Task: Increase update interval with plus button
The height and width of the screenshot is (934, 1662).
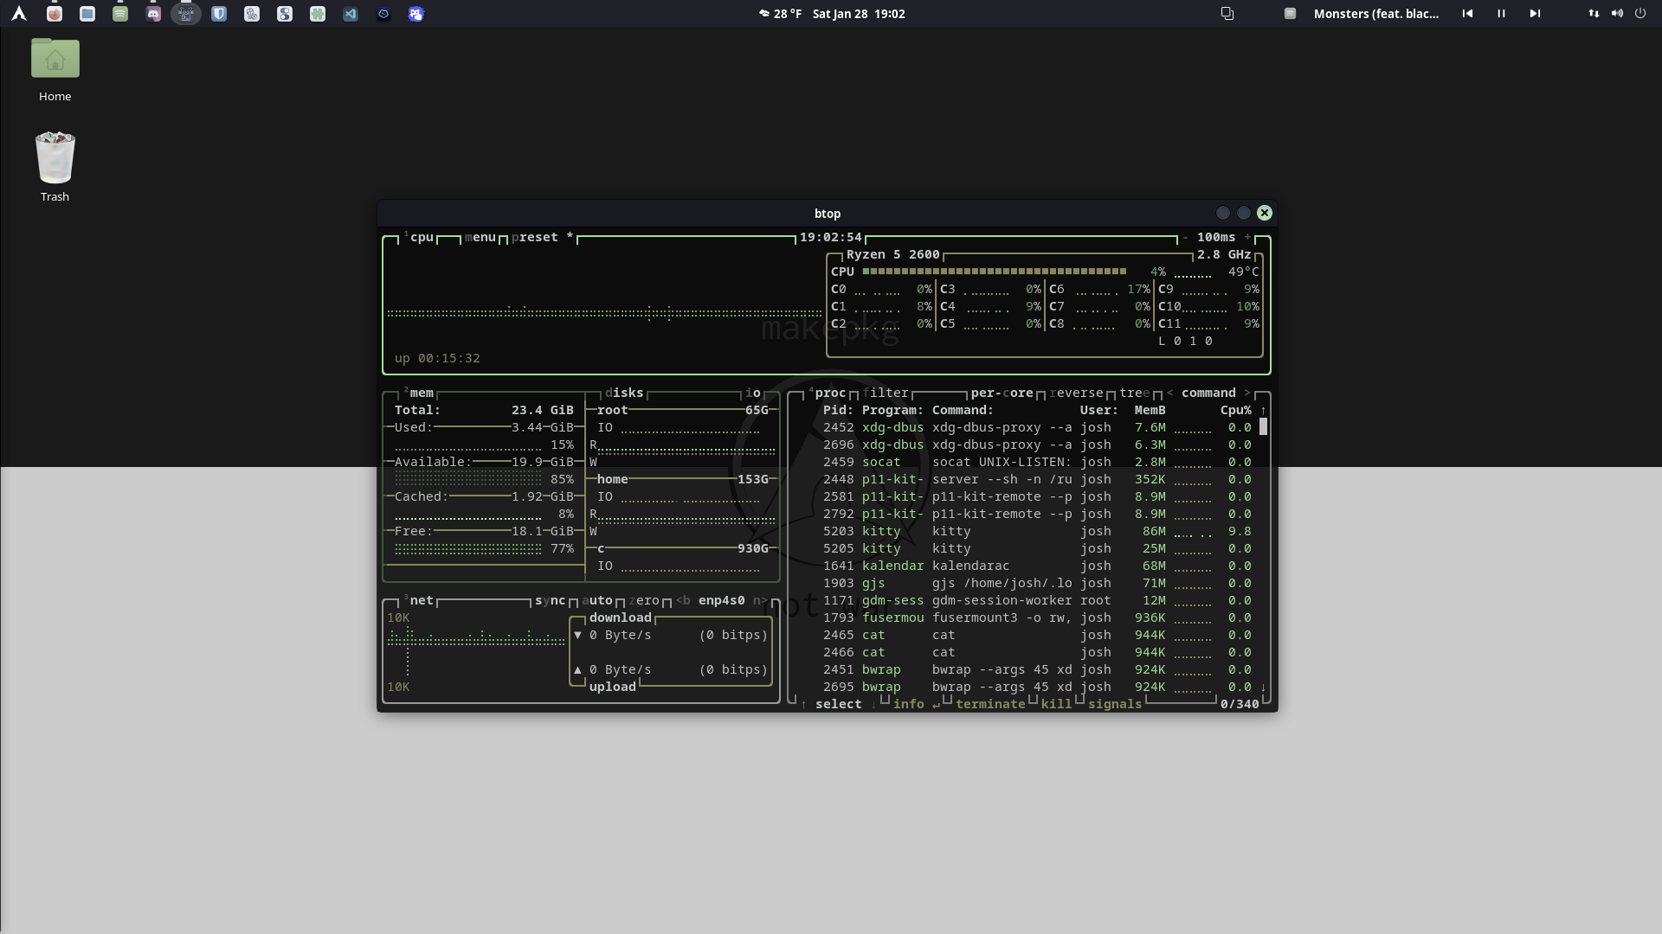Action: 1247,237
